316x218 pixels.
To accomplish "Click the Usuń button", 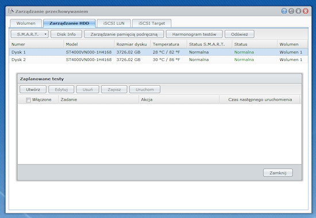I will pos(88,89).
